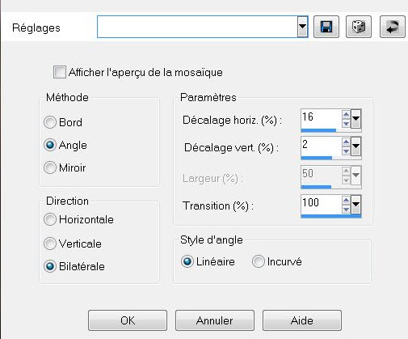This screenshot has width=408, height=339.
Task: Click the randomize parameters dice icon
Action: (359, 27)
